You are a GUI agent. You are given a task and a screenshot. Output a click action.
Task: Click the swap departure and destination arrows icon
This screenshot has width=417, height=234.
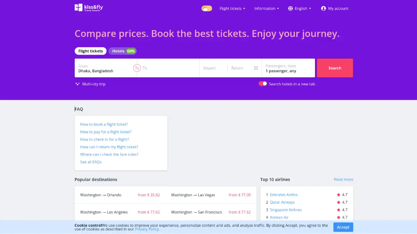(137, 68)
